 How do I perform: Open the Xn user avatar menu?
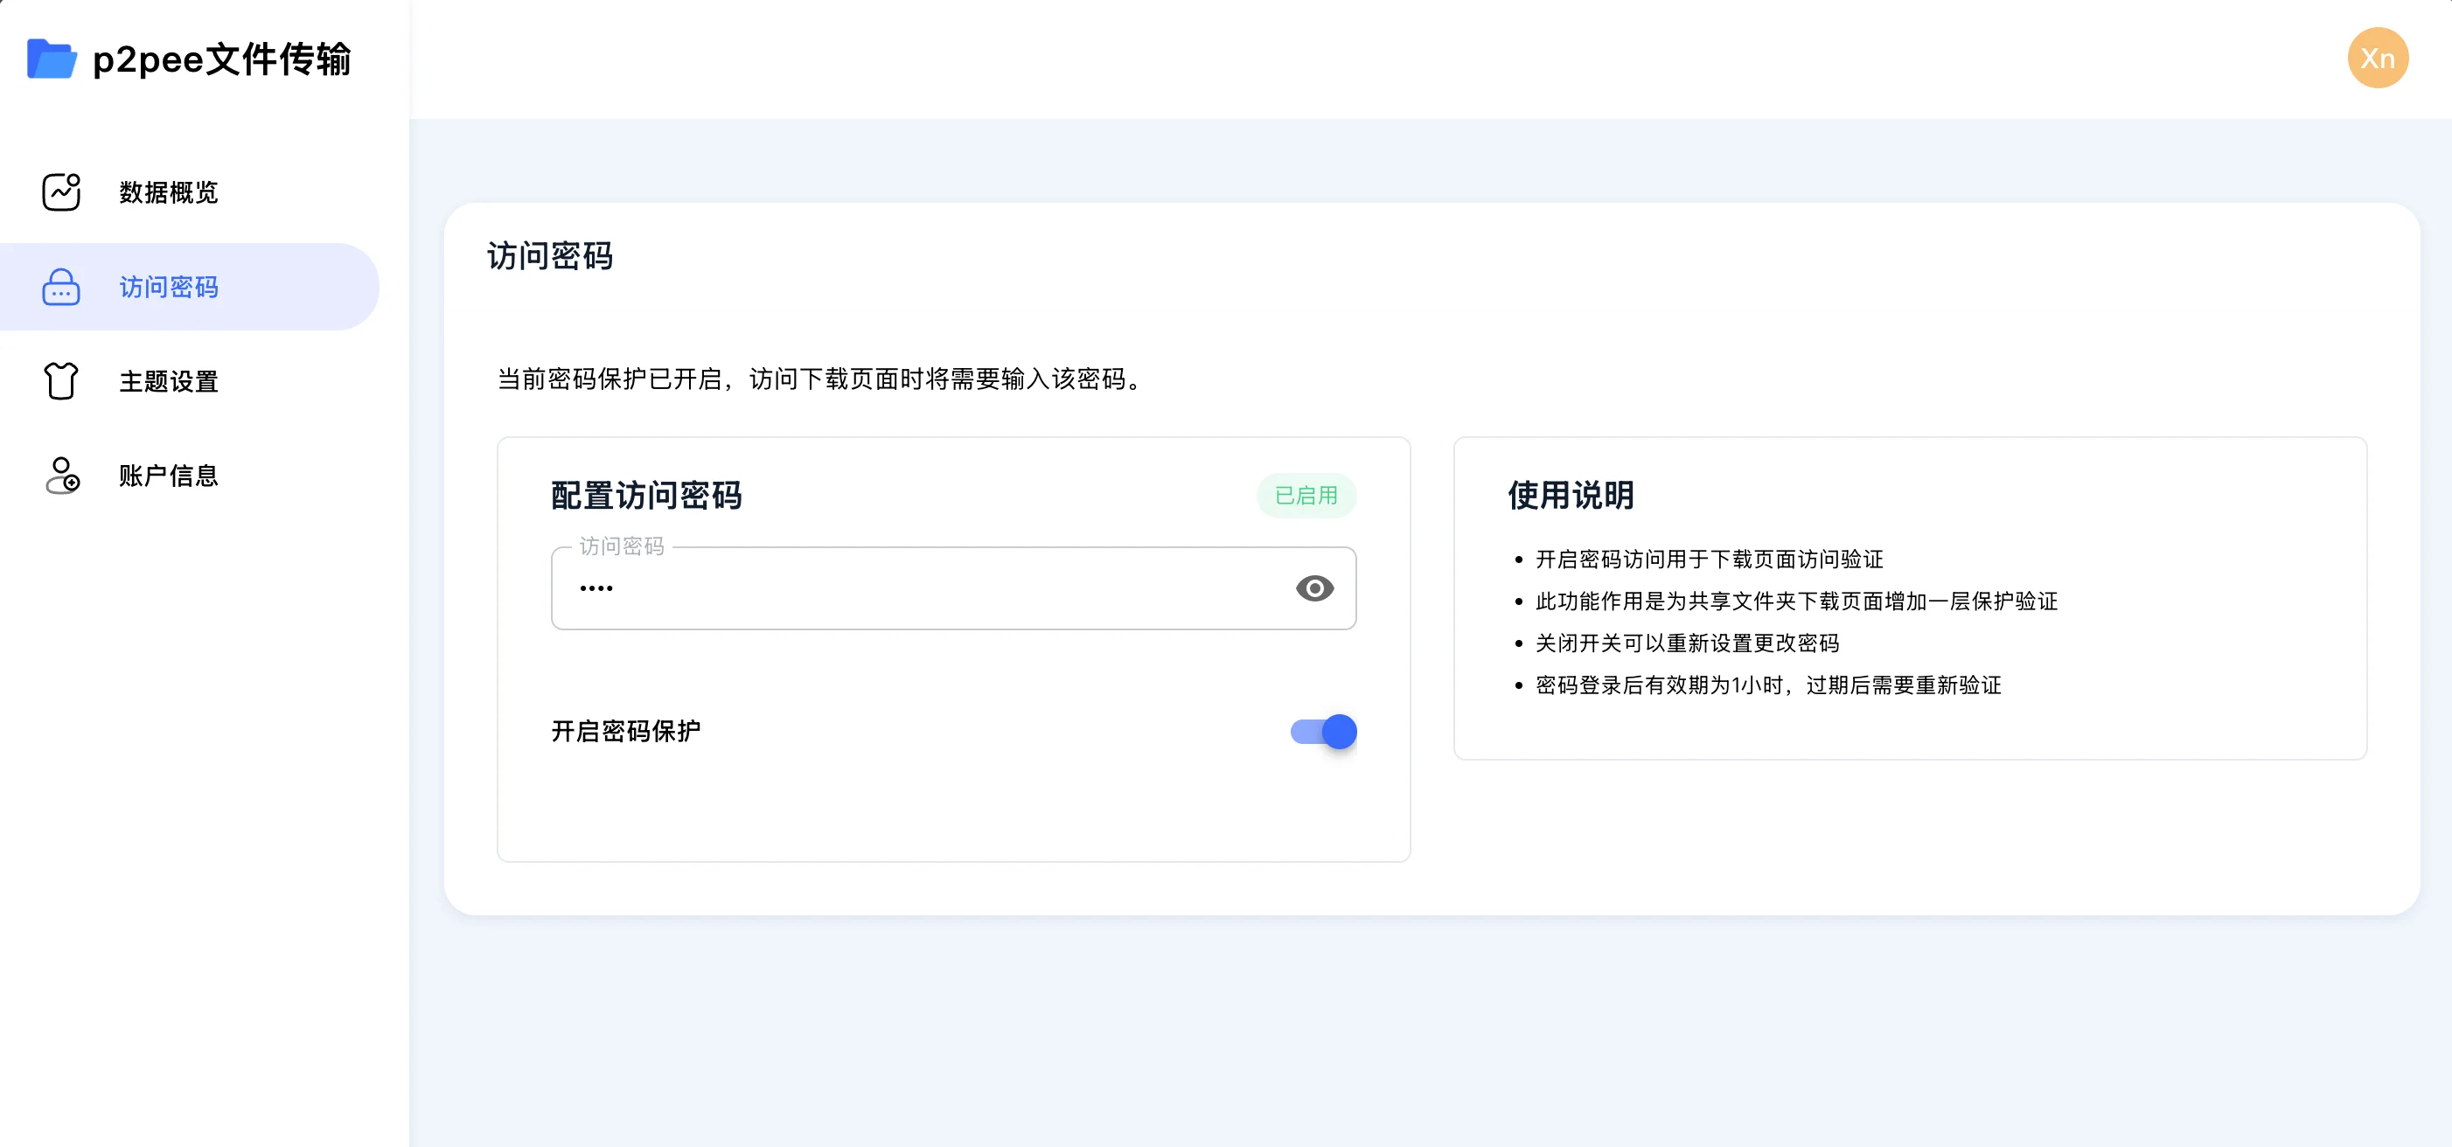(2377, 58)
